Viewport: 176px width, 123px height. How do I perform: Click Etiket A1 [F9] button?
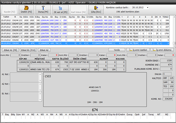11,50
